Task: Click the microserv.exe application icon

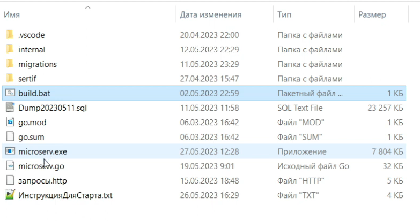Action: [x=10, y=151]
